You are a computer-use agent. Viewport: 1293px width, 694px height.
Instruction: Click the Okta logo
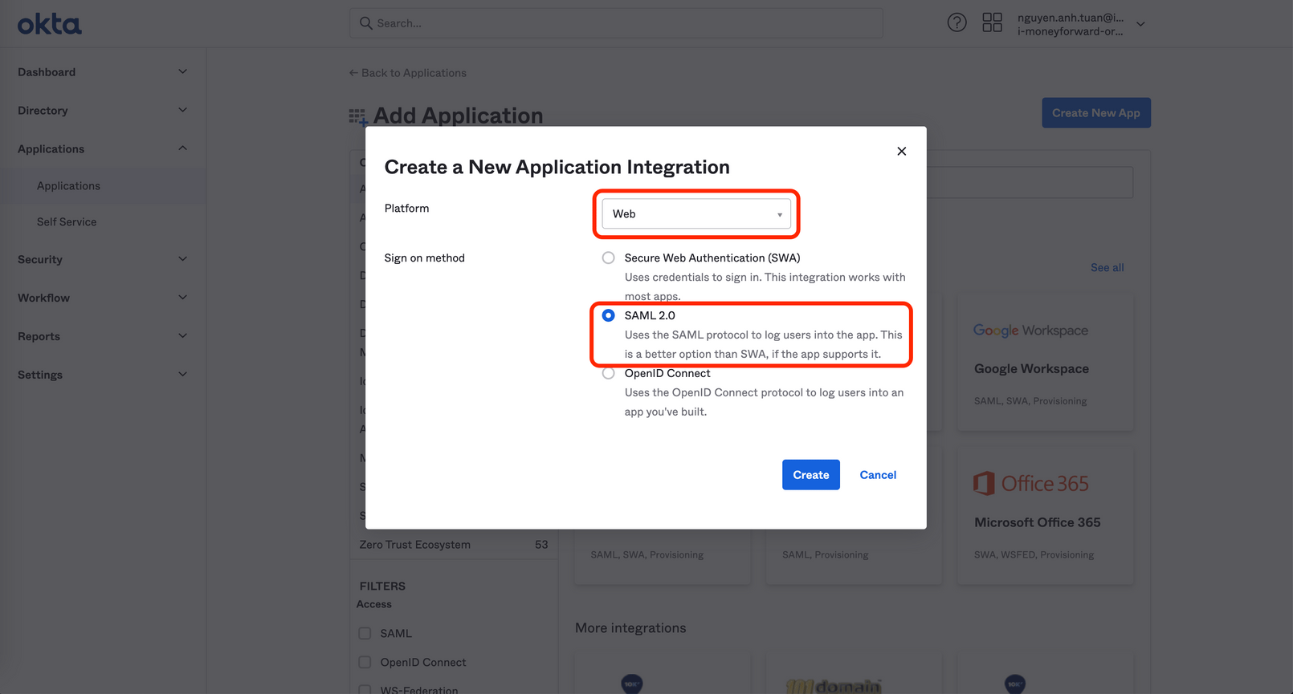click(50, 24)
